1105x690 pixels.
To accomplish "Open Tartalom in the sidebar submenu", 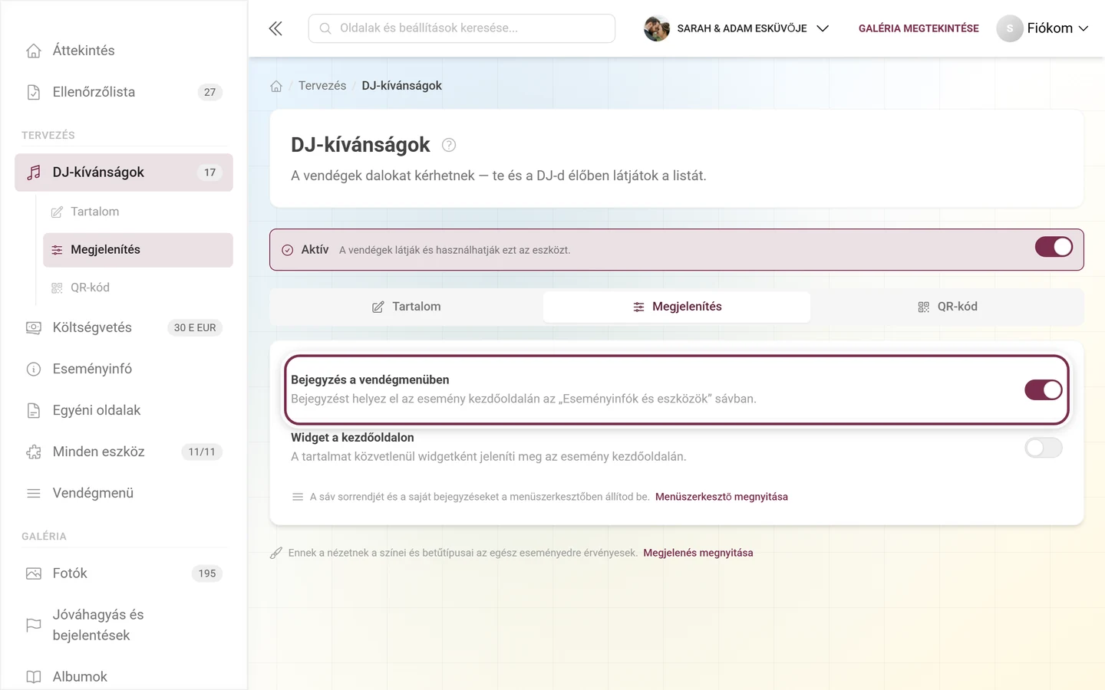I will [138, 212].
